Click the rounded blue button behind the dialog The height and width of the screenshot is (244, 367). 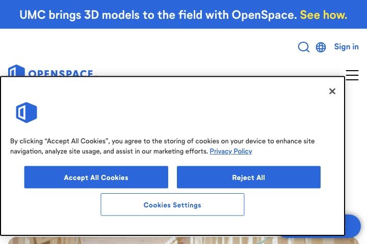pos(353,226)
